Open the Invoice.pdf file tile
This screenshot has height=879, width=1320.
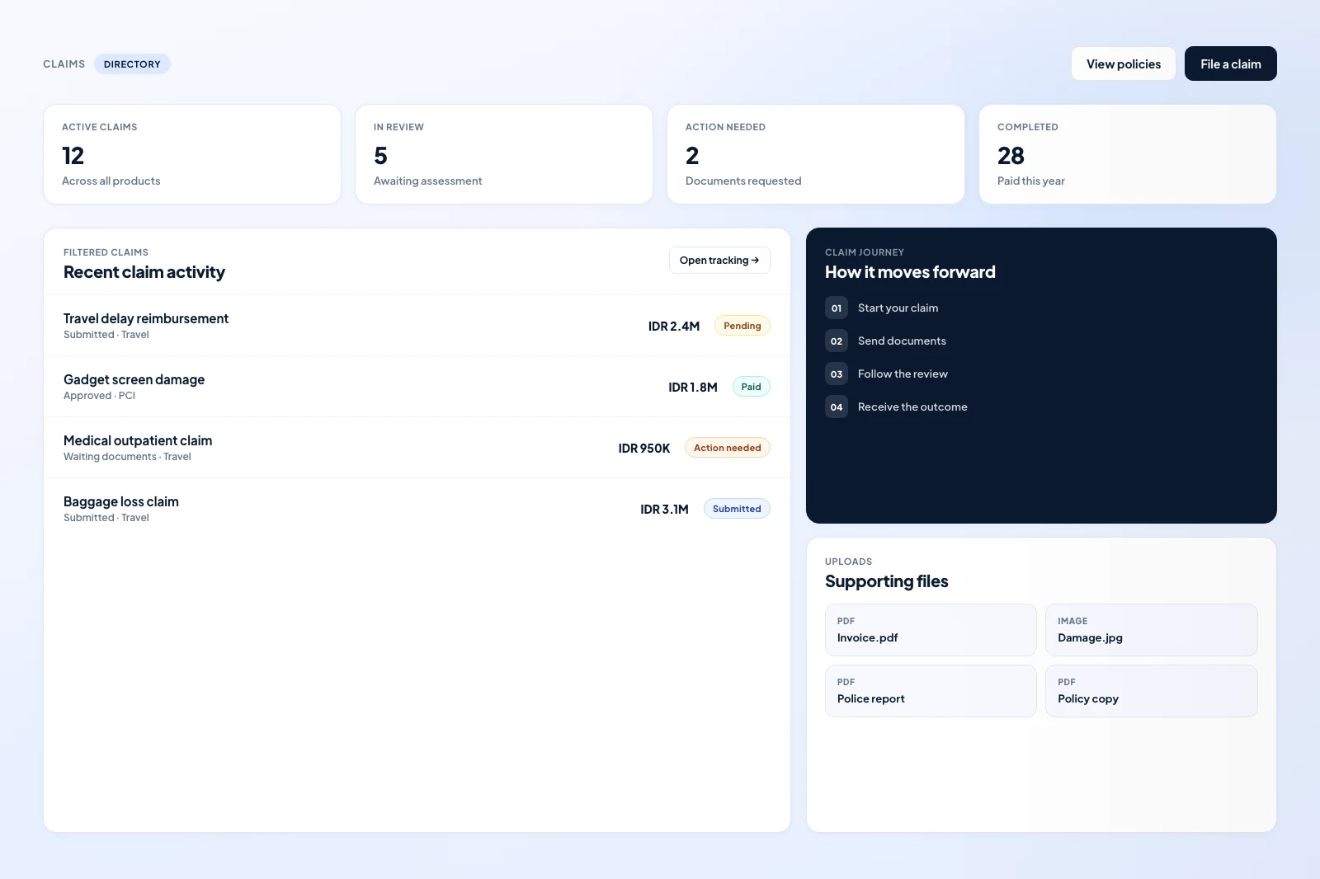[931, 630]
